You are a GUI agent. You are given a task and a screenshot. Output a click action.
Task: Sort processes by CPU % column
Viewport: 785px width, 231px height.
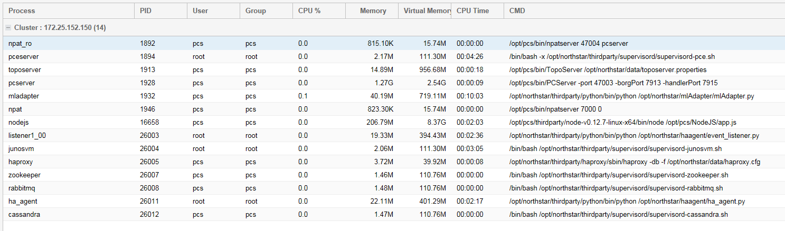click(309, 11)
